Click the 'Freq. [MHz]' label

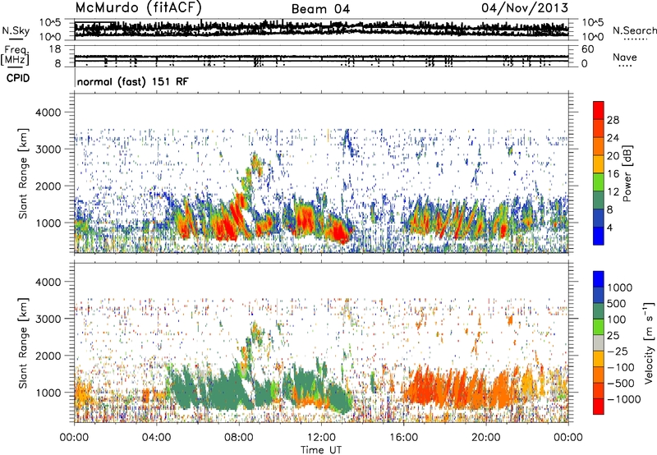tap(15, 56)
